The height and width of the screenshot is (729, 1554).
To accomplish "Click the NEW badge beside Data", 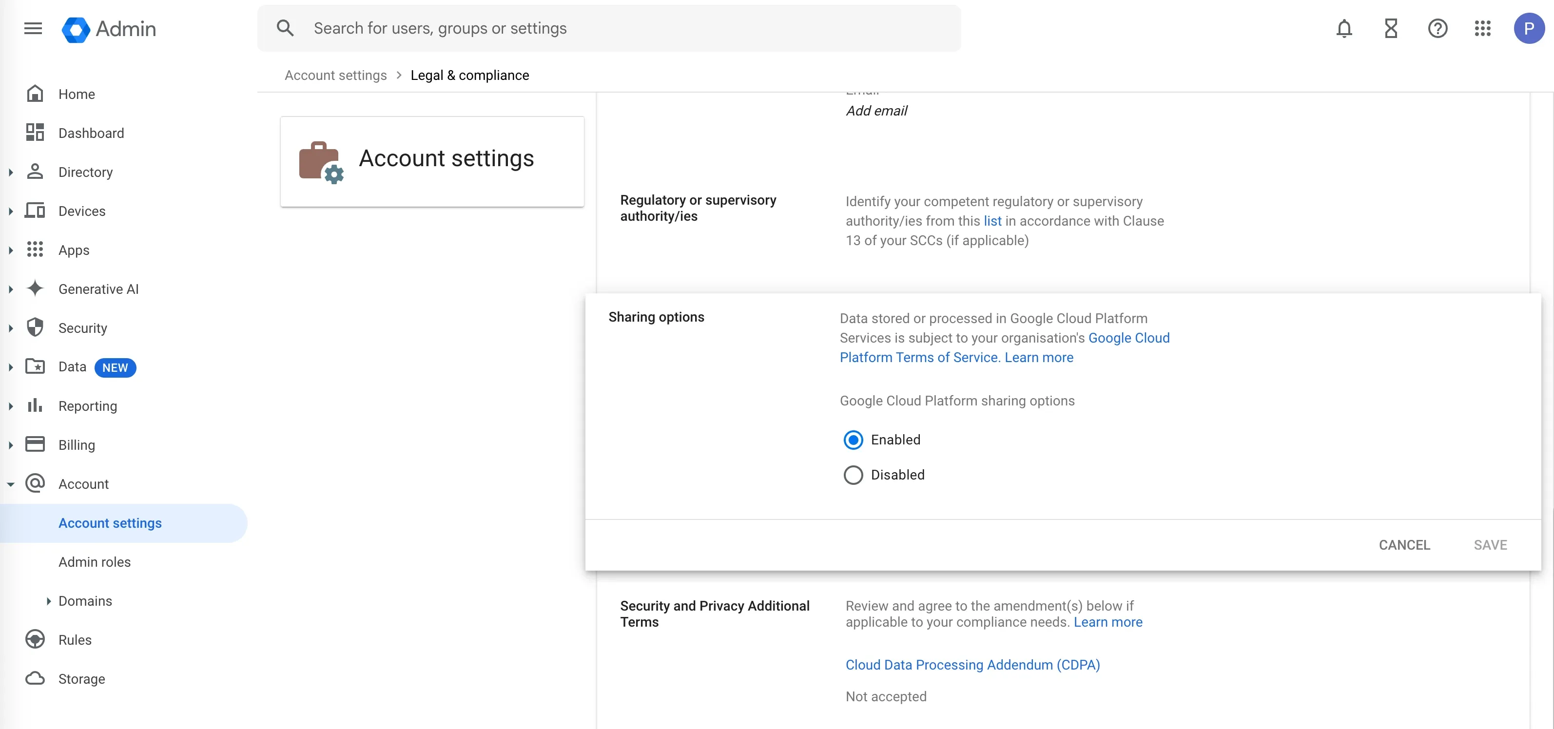I will coord(115,367).
